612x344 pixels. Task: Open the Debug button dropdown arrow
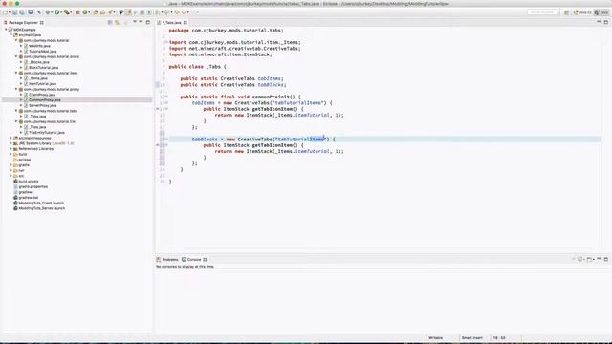click(52, 12)
